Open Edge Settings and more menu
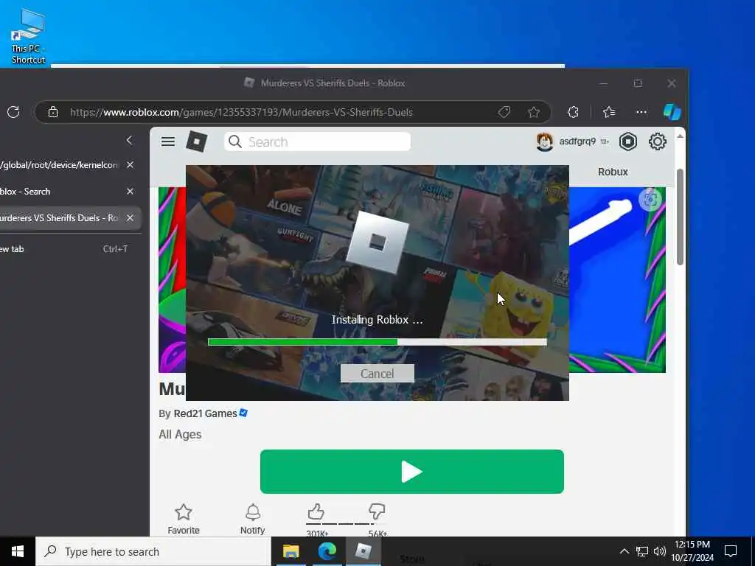The image size is (755, 566). point(641,112)
